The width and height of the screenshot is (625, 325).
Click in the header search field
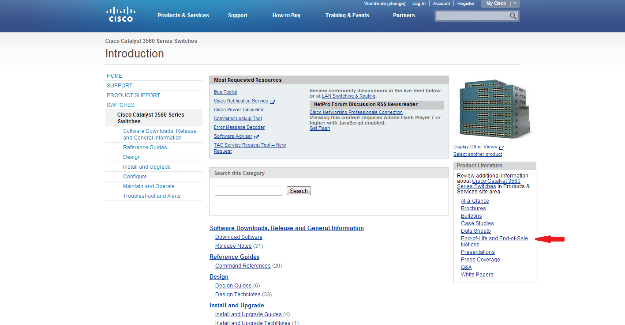pyautogui.click(x=472, y=16)
